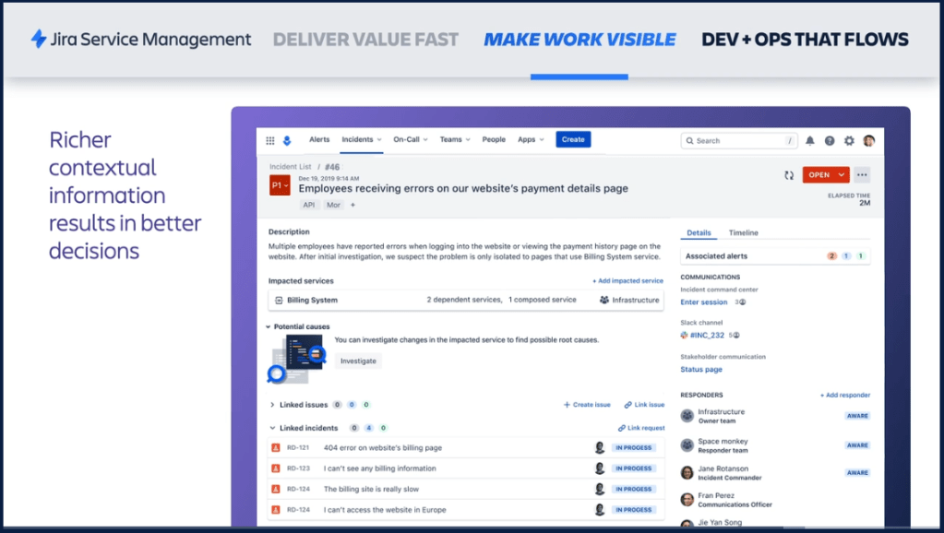Collapse the Potential causes section
This screenshot has height=533, width=944.
[269, 326]
